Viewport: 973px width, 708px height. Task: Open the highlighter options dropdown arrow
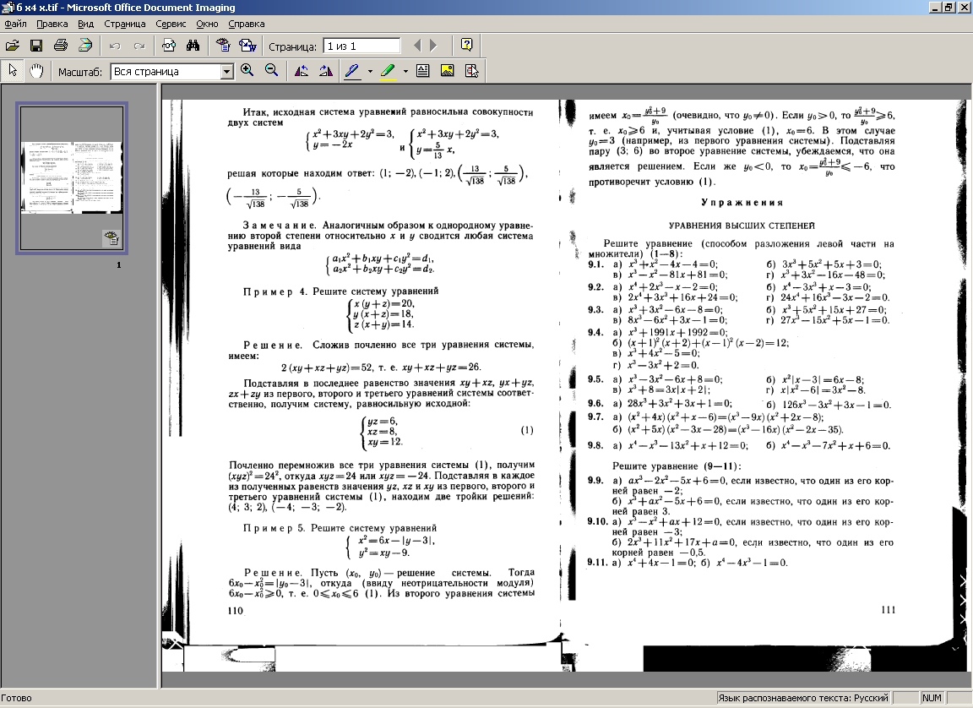tap(405, 71)
